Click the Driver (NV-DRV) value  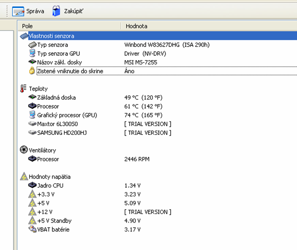[x=145, y=54]
